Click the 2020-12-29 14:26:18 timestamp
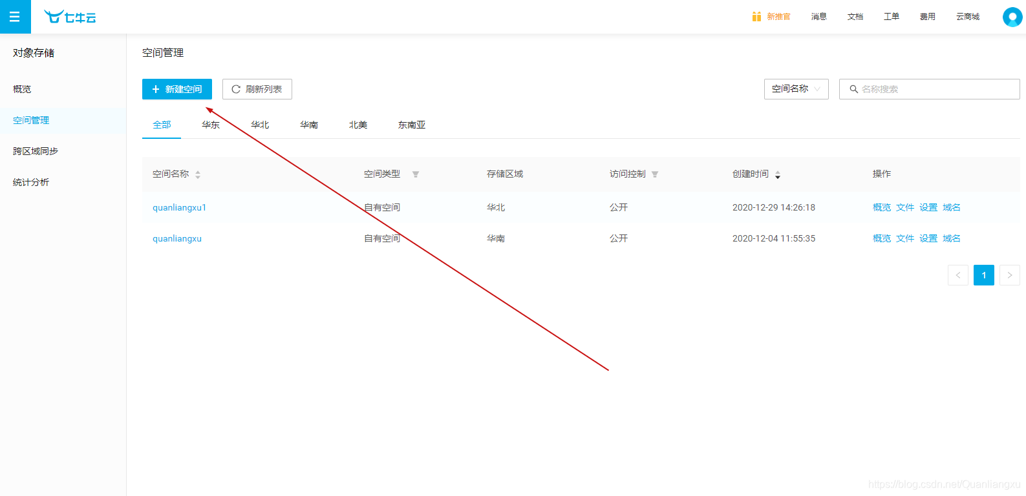Screen dimensions: 1026x496 pyautogui.click(x=774, y=207)
